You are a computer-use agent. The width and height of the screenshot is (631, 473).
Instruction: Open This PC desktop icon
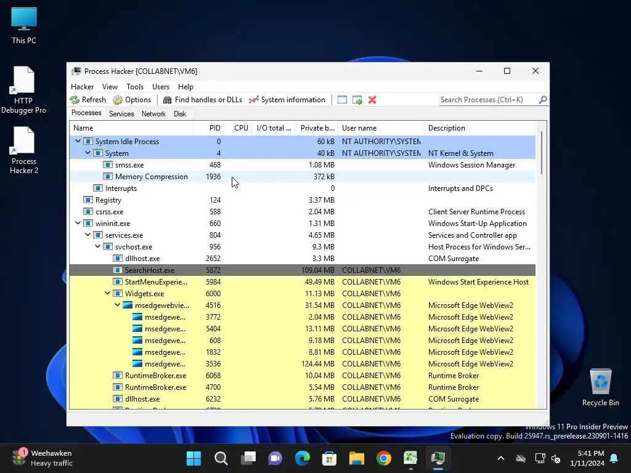[x=24, y=25]
